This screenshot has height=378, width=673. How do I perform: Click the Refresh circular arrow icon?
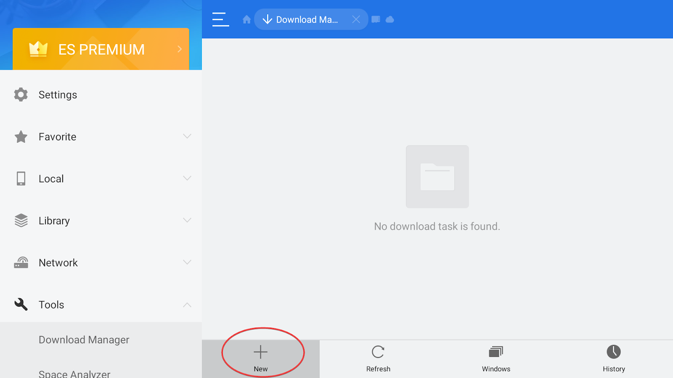378,352
